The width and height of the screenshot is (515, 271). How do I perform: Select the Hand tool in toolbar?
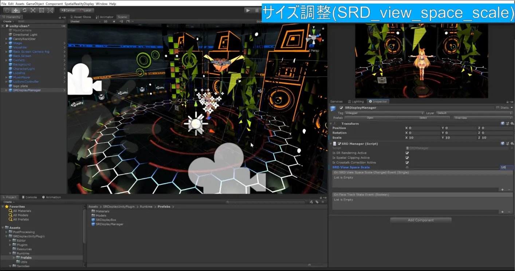tap(7, 10)
